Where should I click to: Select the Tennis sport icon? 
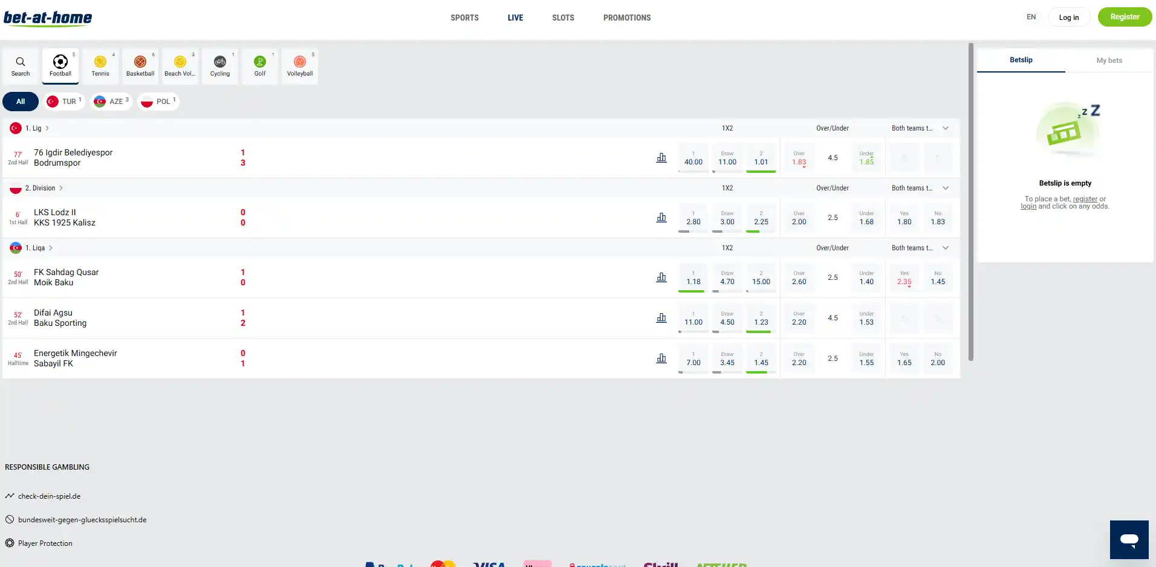(x=100, y=66)
